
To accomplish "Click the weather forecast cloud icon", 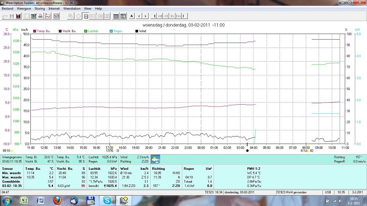I will [x=155, y=159].
